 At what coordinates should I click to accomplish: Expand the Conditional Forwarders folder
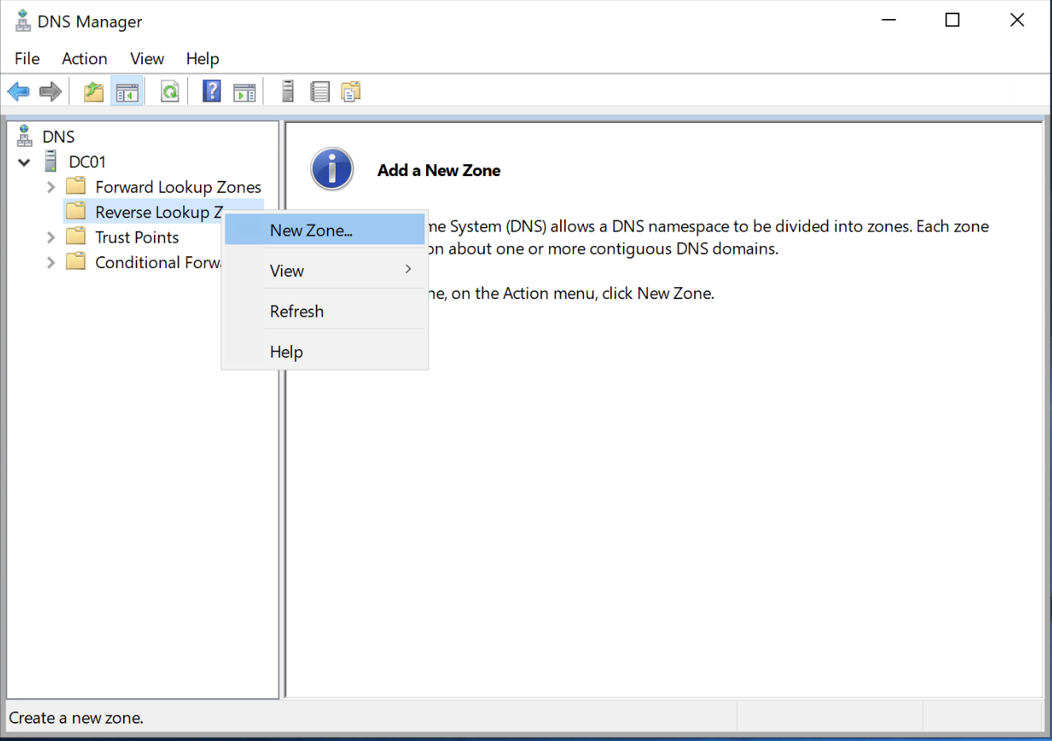[51, 263]
